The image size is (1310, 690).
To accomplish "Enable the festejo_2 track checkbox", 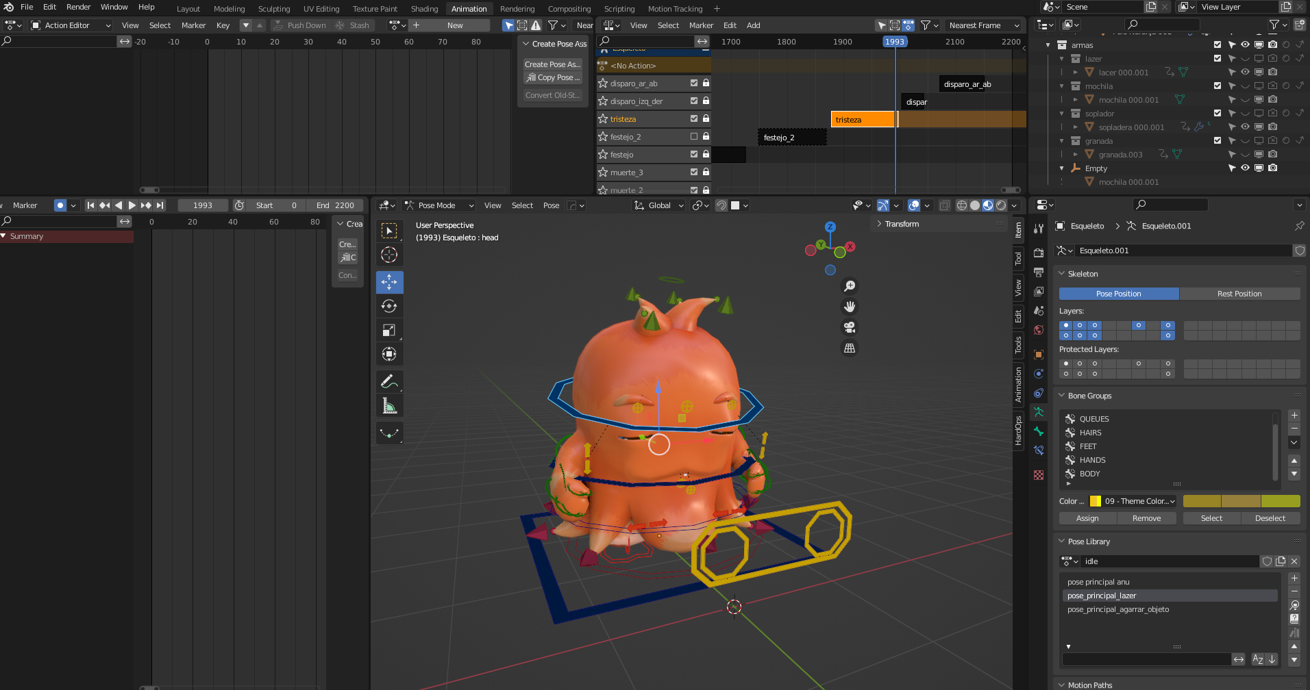I will [694, 136].
